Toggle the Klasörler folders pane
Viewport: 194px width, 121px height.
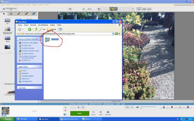52,29
